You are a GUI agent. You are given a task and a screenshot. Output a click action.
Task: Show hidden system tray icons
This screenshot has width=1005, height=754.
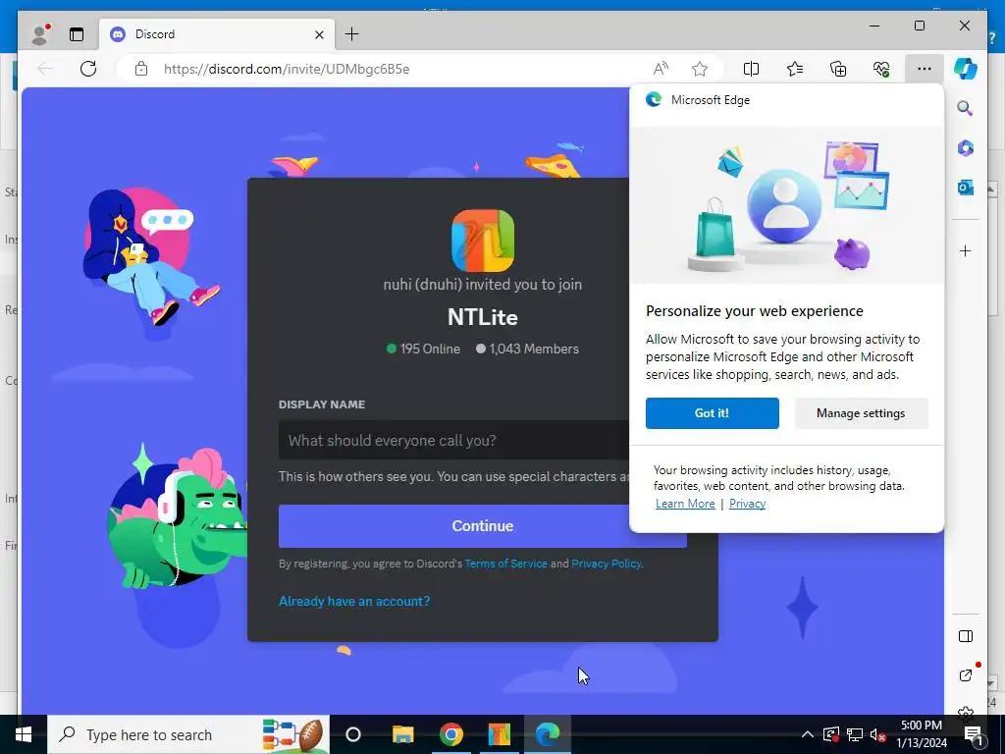tap(808, 734)
